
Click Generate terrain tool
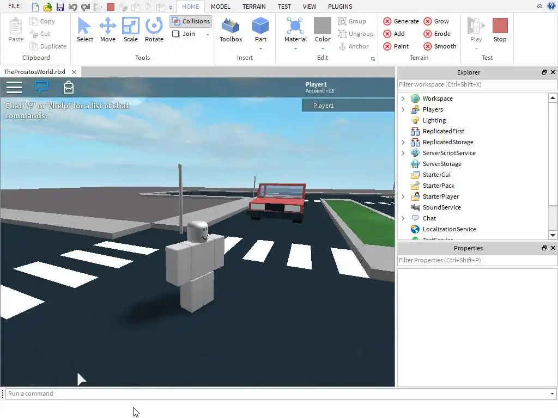pyautogui.click(x=401, y=21)
